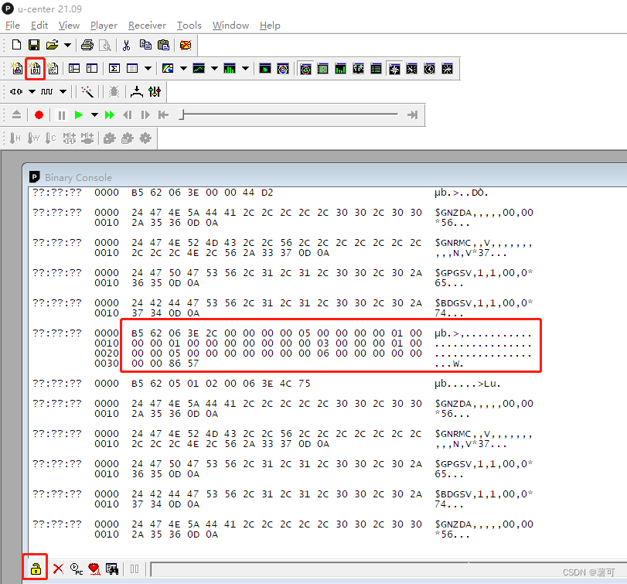Open the Chart View icon
Image resolution: width=627 pixels, height=584 pixels.
[x=199, y=69]
